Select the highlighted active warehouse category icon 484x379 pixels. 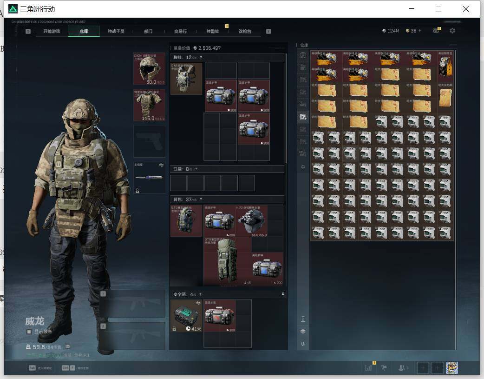303,117
